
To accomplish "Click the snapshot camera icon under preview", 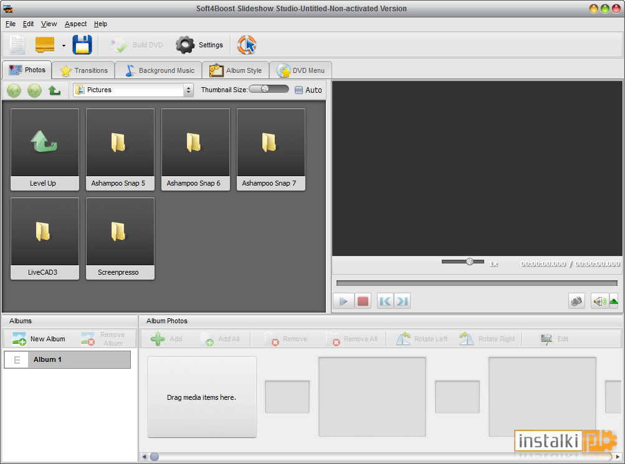I will [x=576, y=301].
